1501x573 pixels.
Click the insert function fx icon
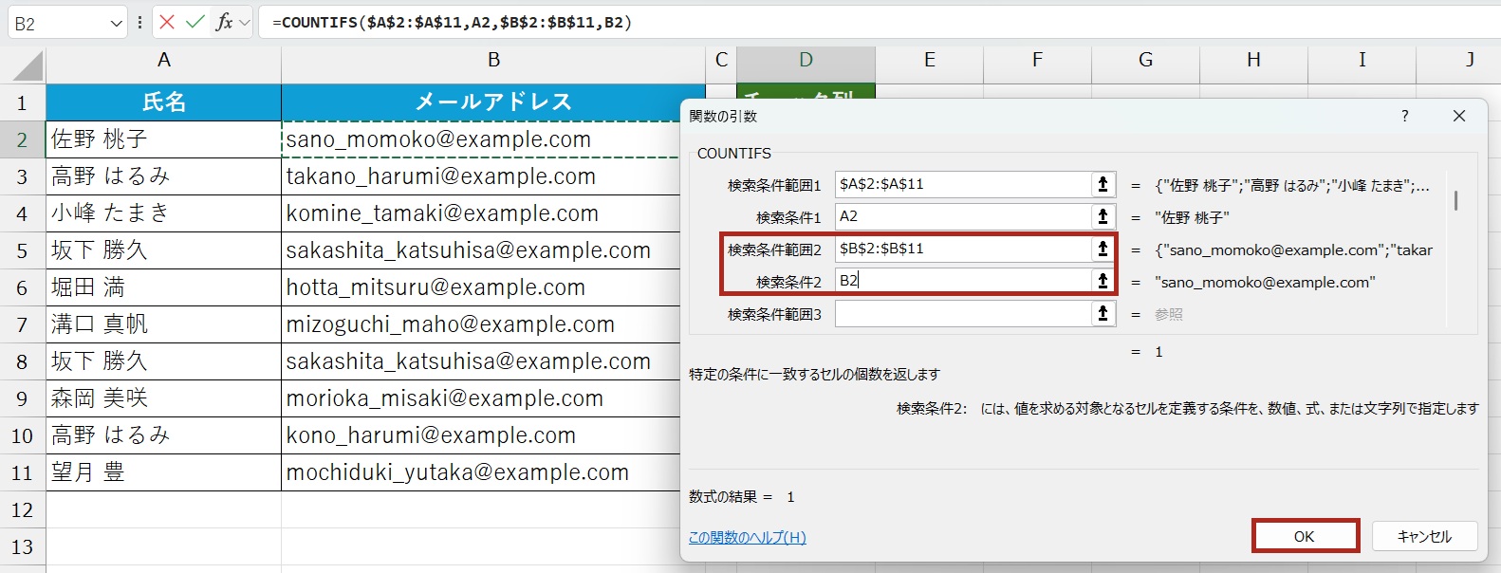click(x=224, y=22)
